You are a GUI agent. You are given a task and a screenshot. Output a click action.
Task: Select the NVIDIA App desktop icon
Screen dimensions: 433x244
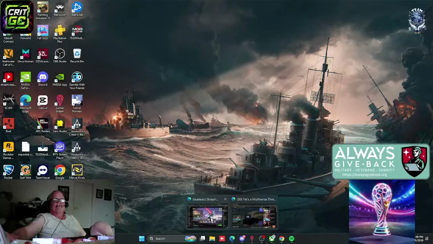click(60, 79)
